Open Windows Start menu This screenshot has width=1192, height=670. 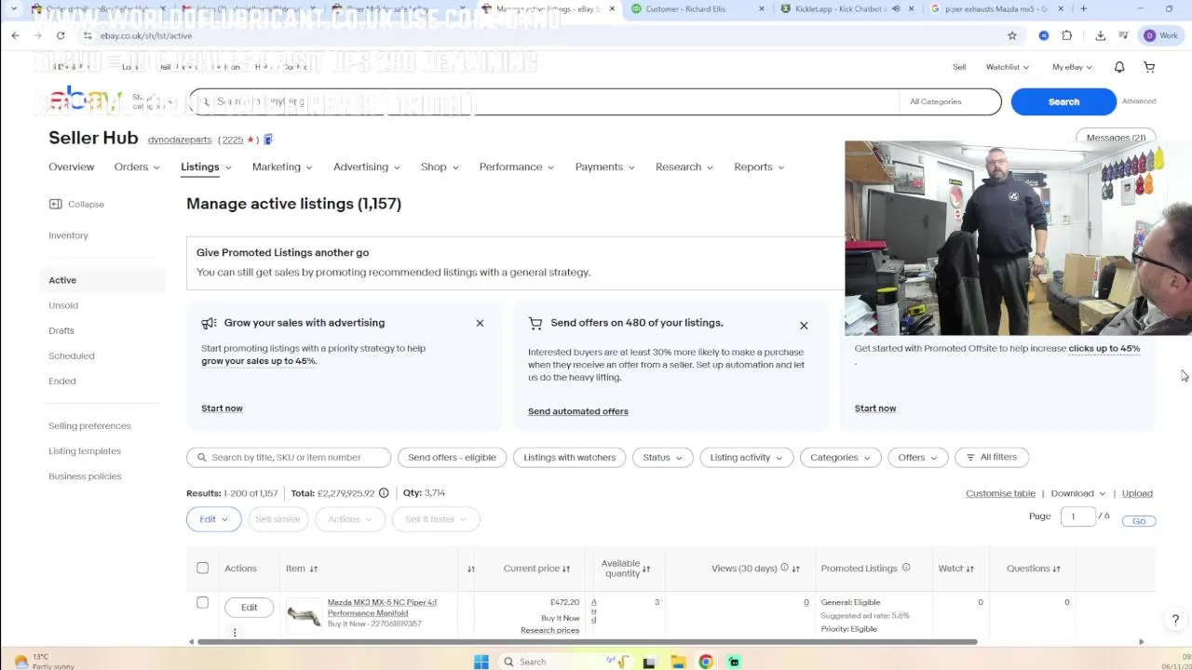tap(481, 662)
